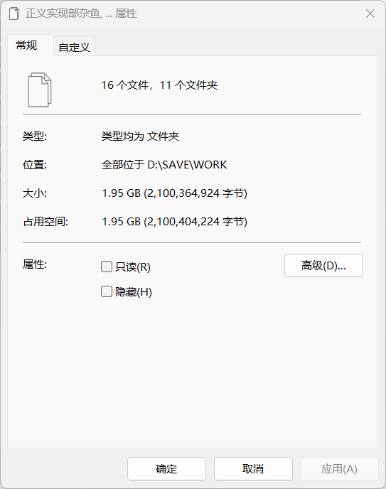
Task: Click the 占用空间: label
Action: tap(45, 222)
